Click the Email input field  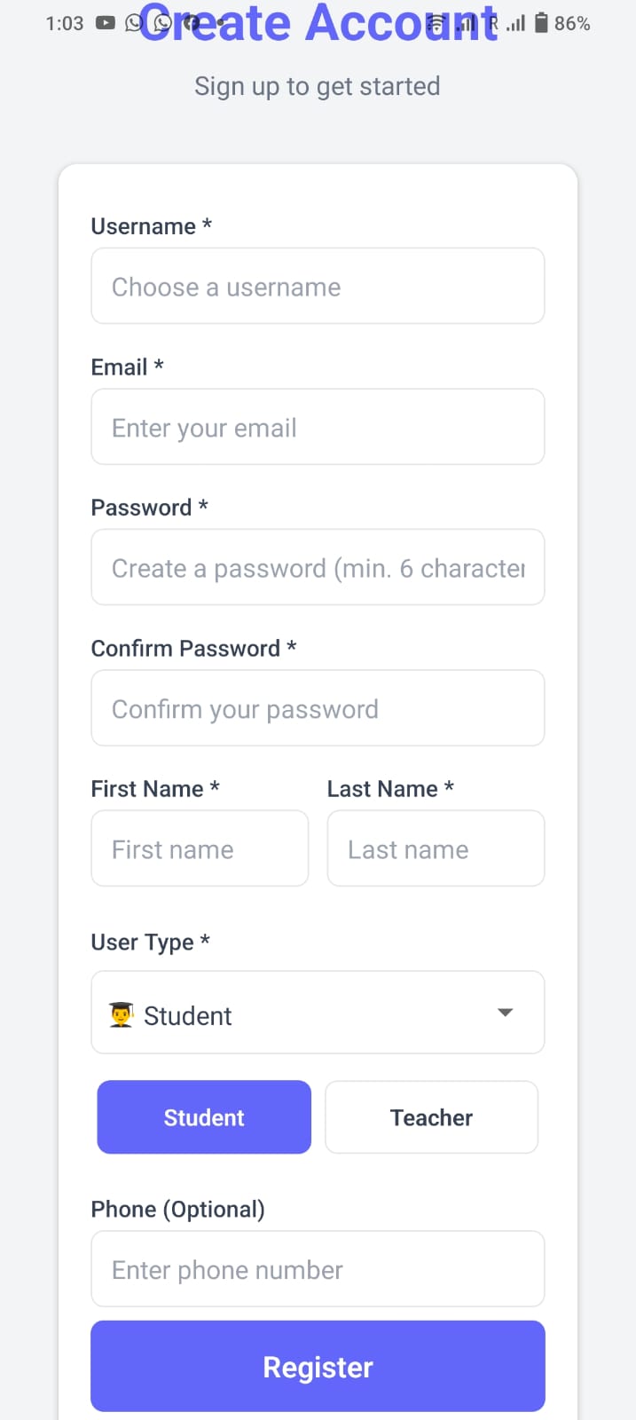tap(318, 427)
